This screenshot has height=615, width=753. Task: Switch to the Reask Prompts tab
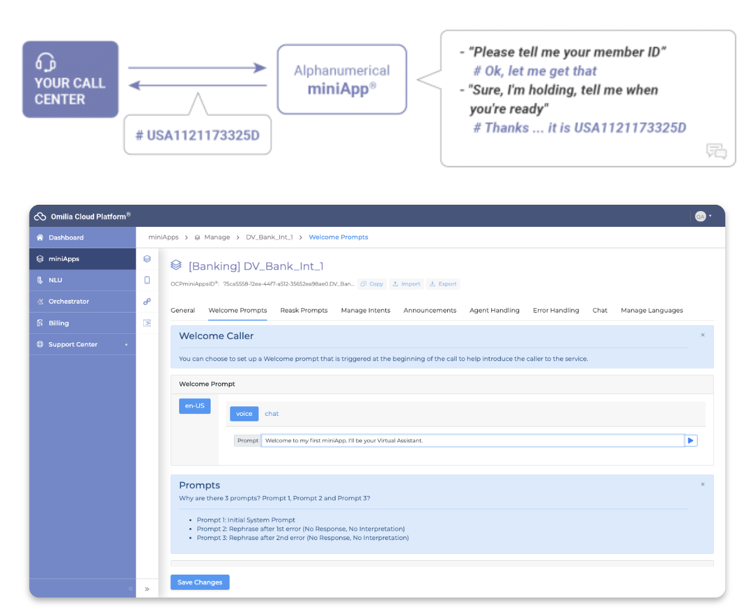(304, 311)
